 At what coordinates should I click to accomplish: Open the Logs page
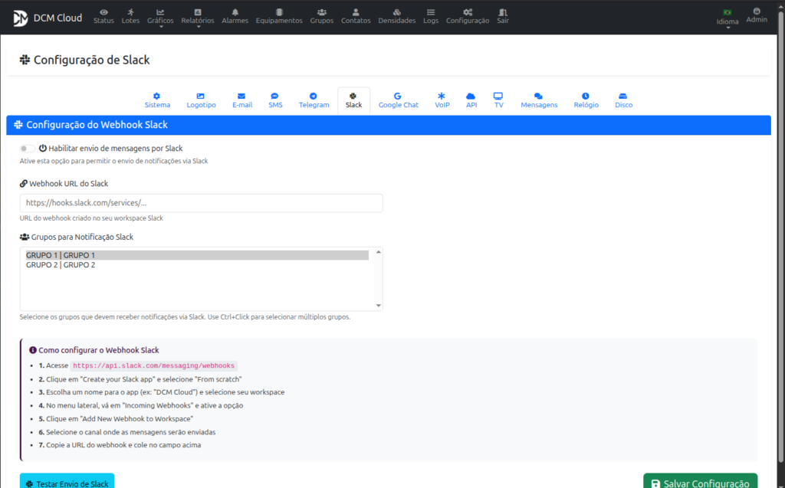point(431,16)
